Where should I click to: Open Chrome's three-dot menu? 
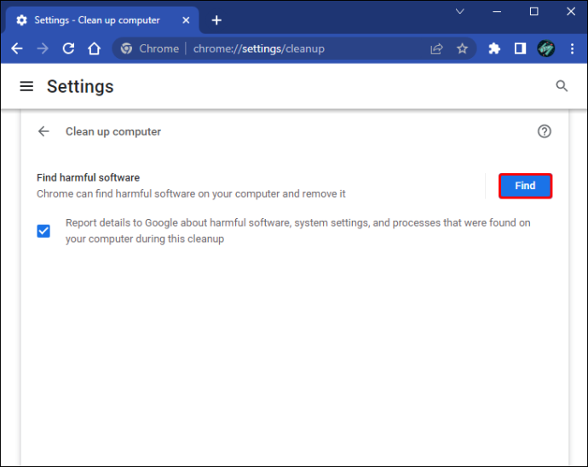click(x=573, y=49)
